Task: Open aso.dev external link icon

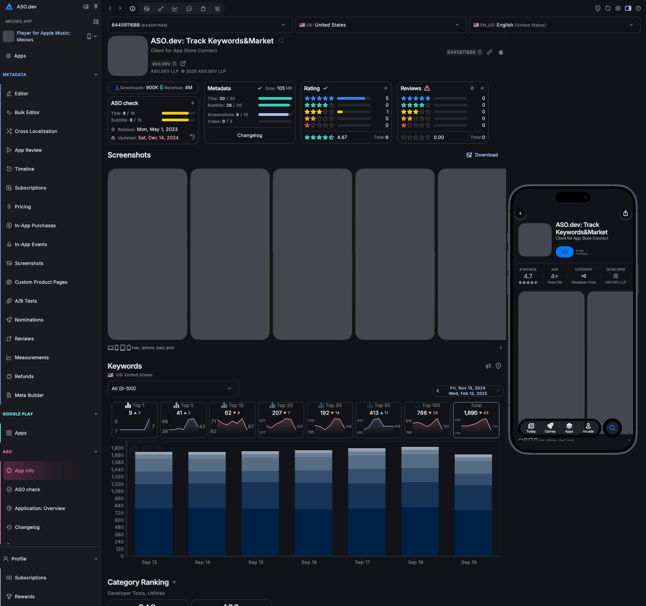Action: [x=183, y=64]
